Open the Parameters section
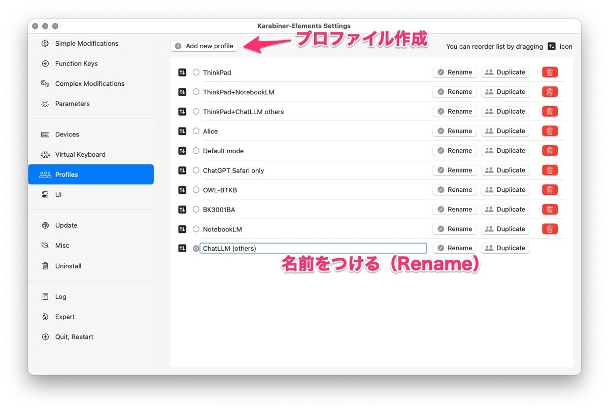Screen dimensions: 609x412 [91, 104]
